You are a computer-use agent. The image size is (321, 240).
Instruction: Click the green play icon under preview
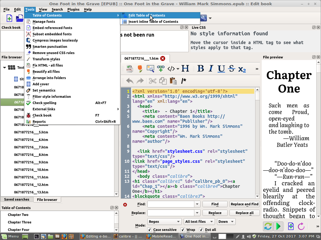click(278, 226)
